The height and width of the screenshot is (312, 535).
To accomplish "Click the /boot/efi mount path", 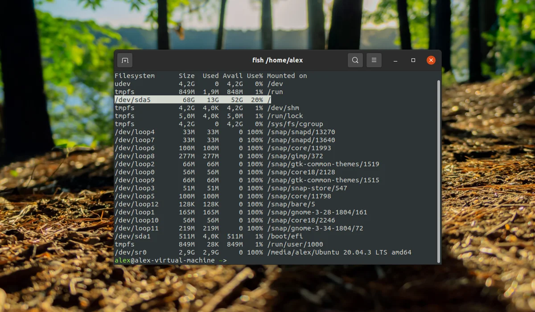I will click(285, 236).
